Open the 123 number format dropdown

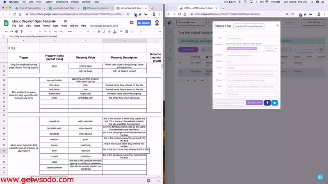coord(61,31)
